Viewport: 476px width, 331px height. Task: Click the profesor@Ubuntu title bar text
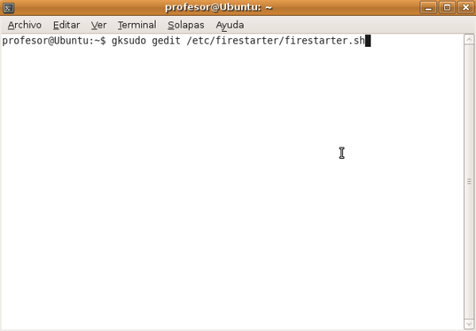[x=219, y=7]
